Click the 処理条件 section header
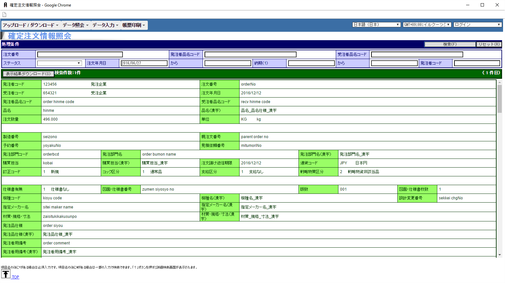This screenshot has width=505, height=283. coord(10,44)
